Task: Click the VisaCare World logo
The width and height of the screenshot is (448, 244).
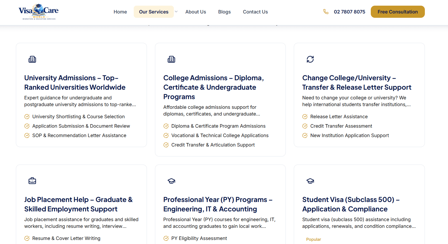Action: pos(38,12)
